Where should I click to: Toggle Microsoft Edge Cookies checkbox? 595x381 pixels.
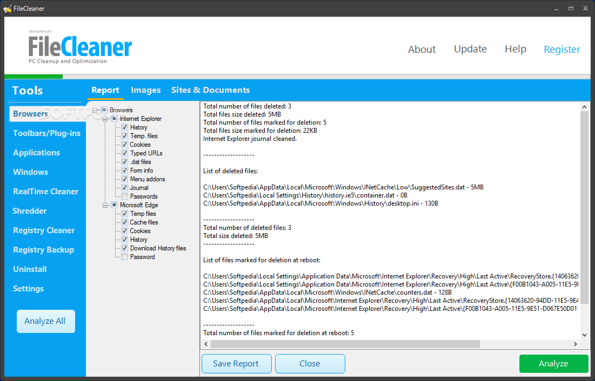[x=124, y=231]
